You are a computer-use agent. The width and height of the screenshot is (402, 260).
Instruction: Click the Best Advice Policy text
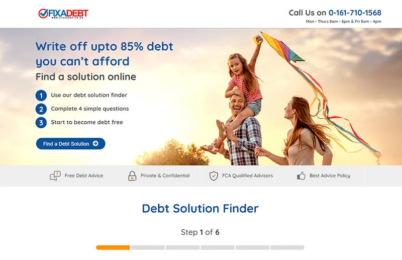coord(330,176)
